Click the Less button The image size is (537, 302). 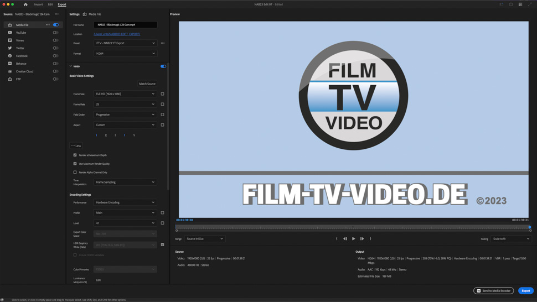point(76,145)
